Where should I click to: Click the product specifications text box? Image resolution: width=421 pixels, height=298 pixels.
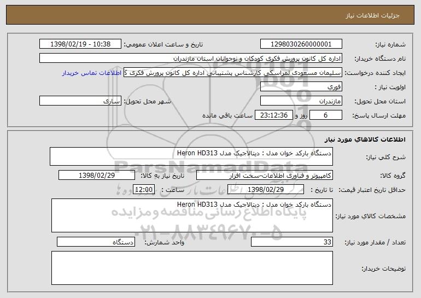tap(192, 215)
